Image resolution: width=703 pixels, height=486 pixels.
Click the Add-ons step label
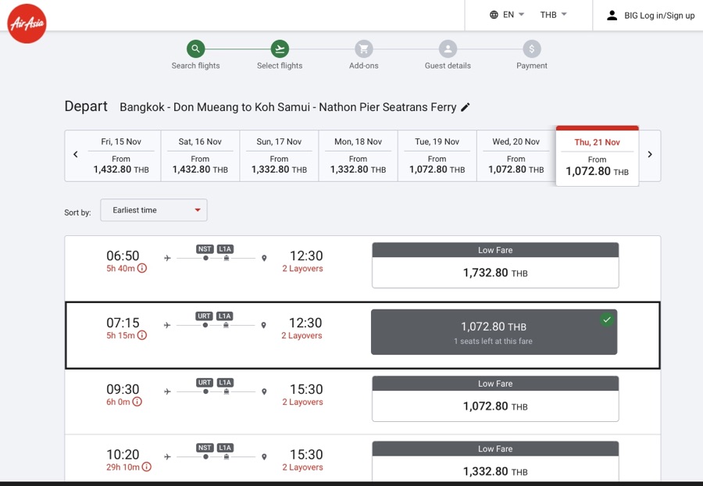(x=363, y=66)
